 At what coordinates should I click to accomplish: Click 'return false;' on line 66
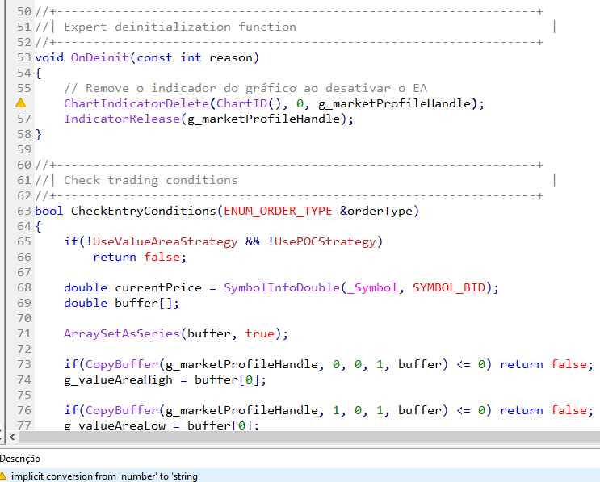[140, 257]
